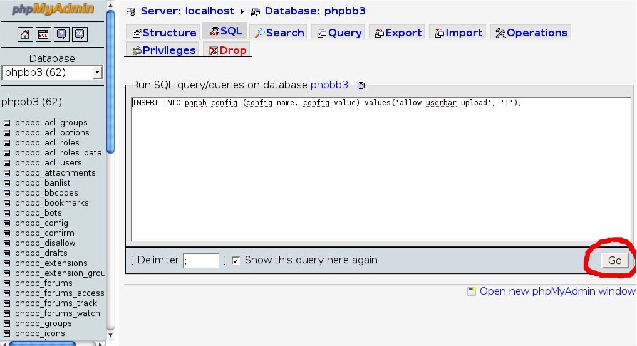Click table icon beside phpbb_drafts

click(x=7, y=253)
